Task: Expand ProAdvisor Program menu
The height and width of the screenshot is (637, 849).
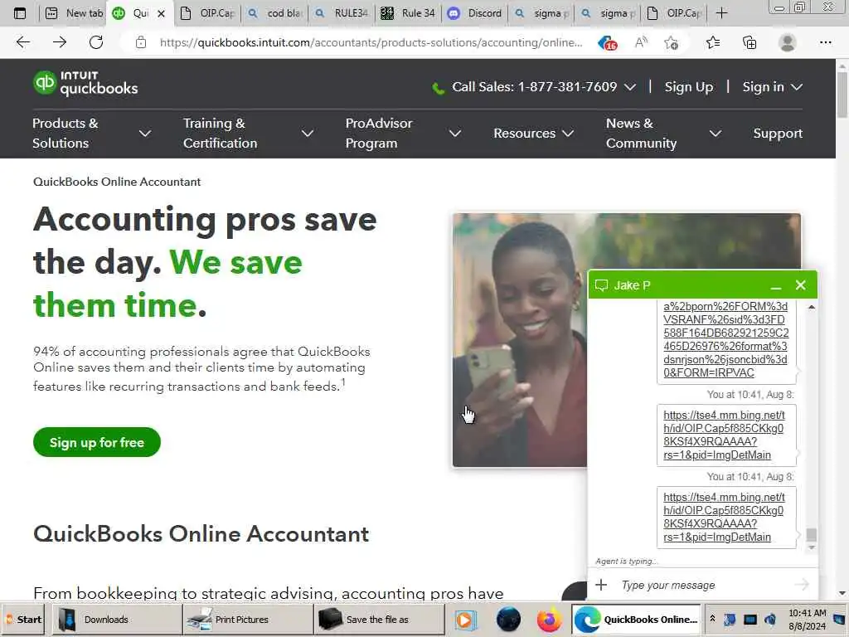Action: click(455, 134)
